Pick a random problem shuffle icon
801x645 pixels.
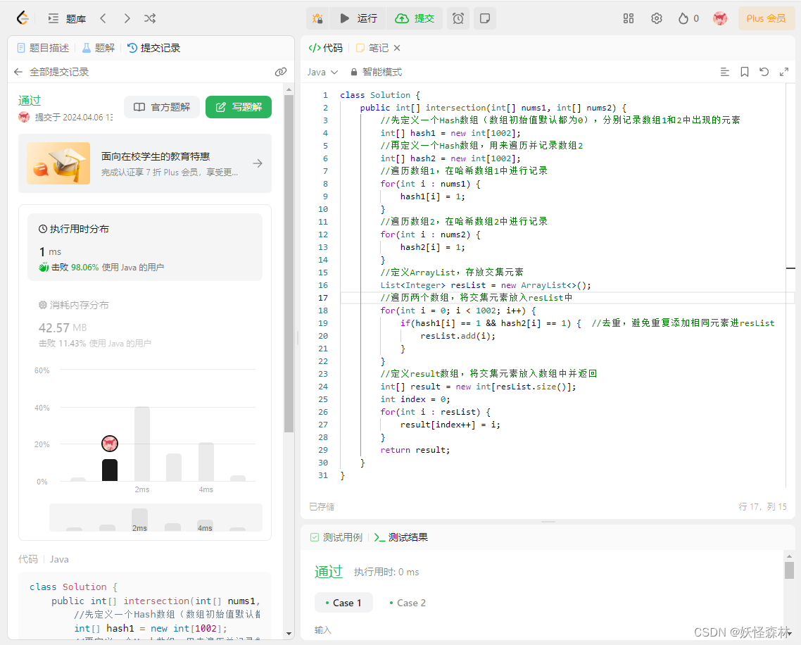point(150,18)
